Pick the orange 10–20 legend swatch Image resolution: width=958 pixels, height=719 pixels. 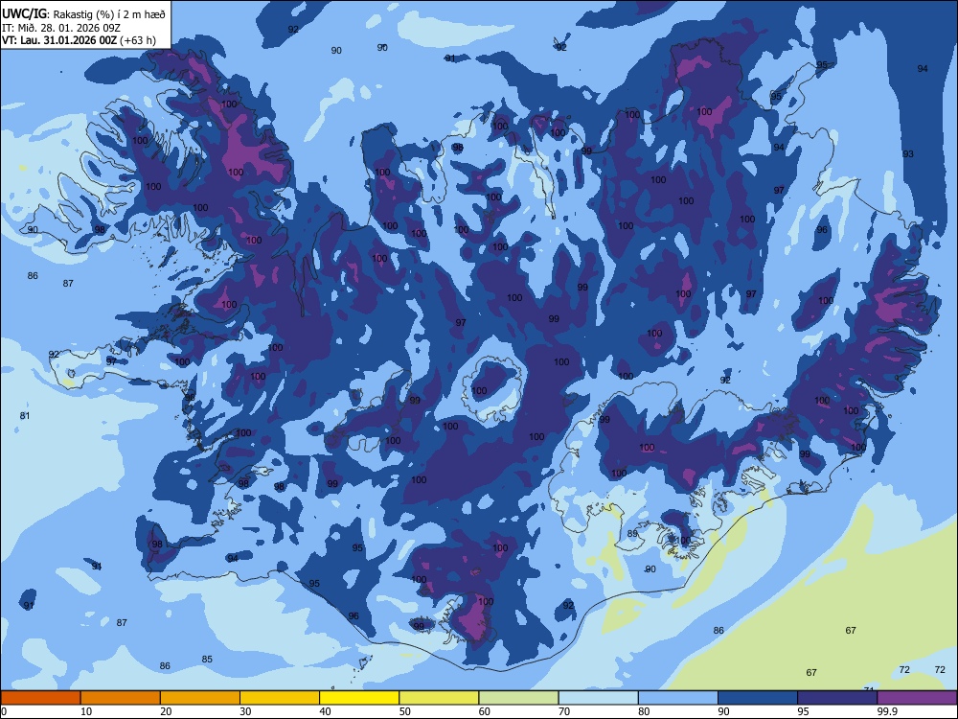tap(121, 698)
